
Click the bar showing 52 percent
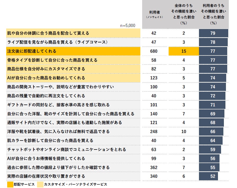[x=208, y=176]
